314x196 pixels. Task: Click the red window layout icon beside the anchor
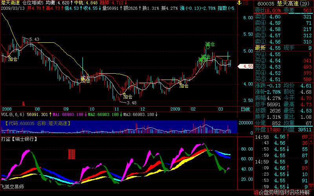pos(246,3)
